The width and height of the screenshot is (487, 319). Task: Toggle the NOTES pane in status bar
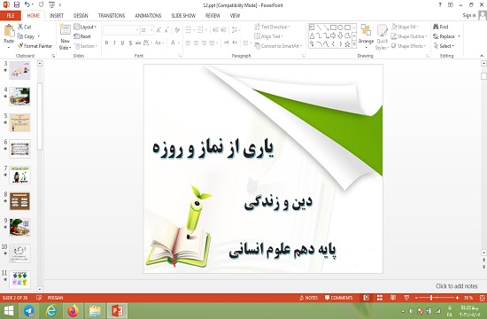(308, 298)
